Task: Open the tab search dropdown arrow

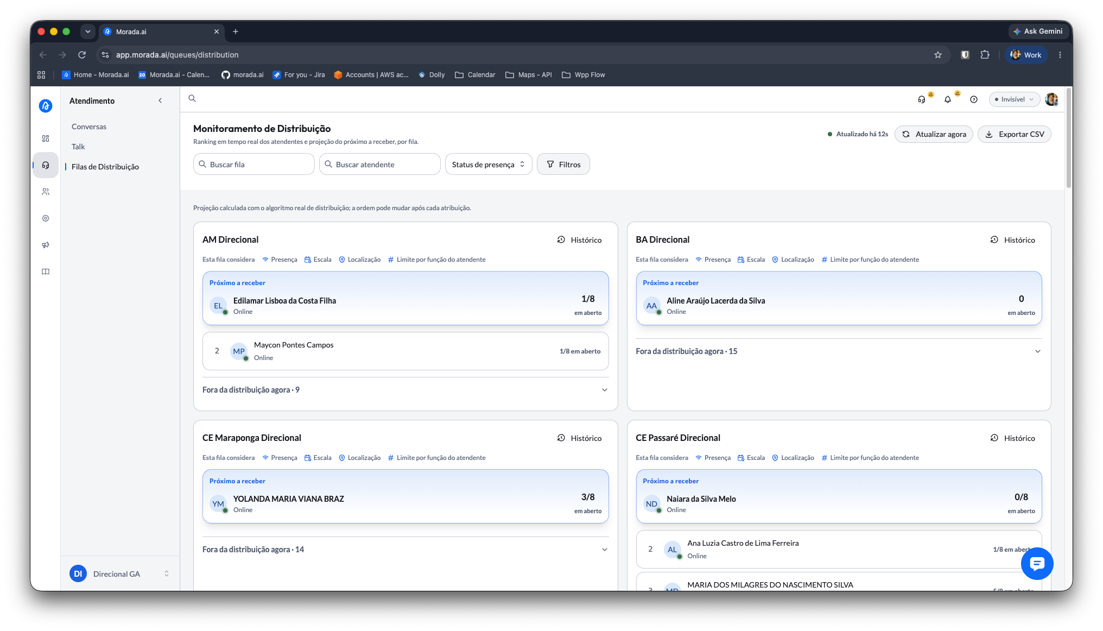Action: coord(88,31)
